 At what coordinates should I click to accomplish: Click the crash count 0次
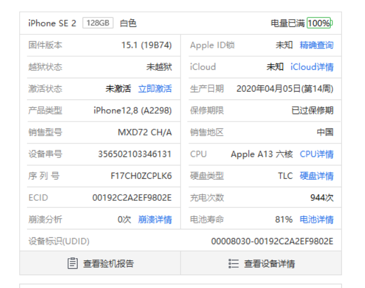(x=124, y=219)
